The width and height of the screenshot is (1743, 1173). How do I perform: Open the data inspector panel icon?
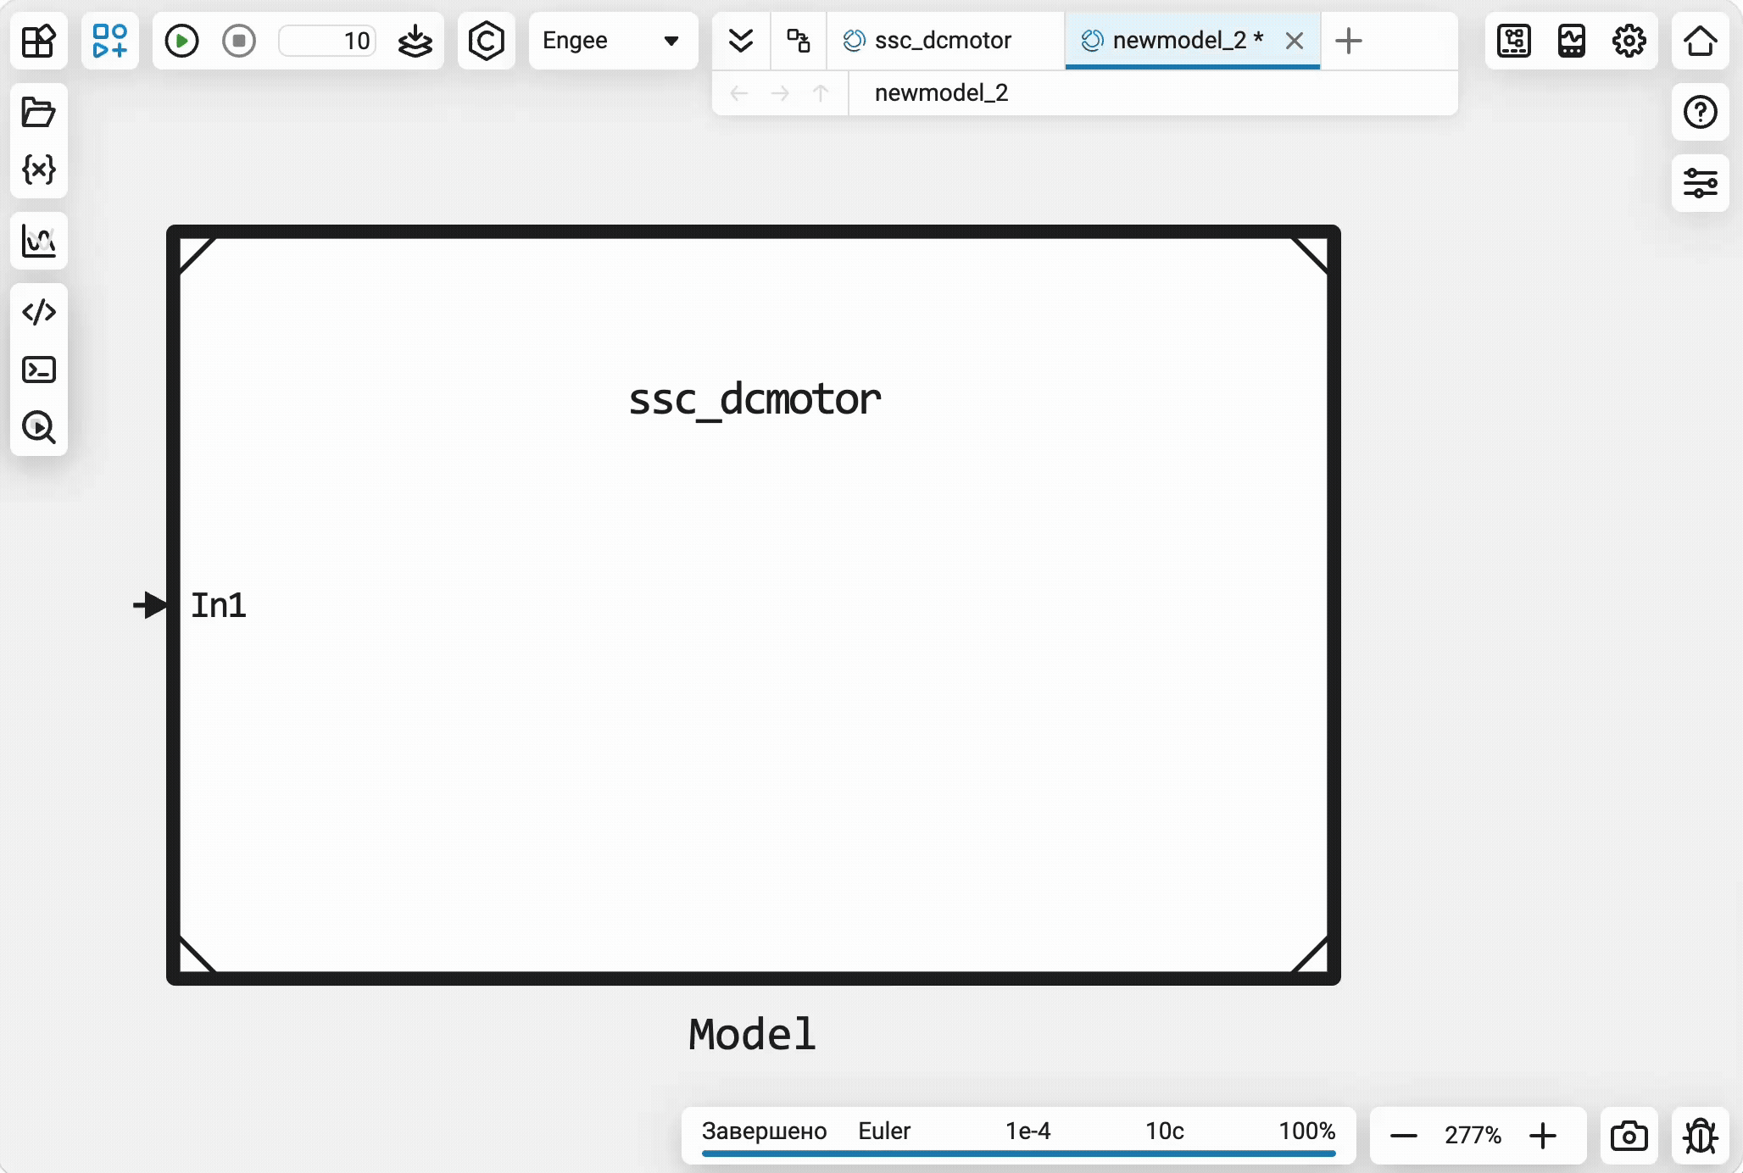[1514, 41]
